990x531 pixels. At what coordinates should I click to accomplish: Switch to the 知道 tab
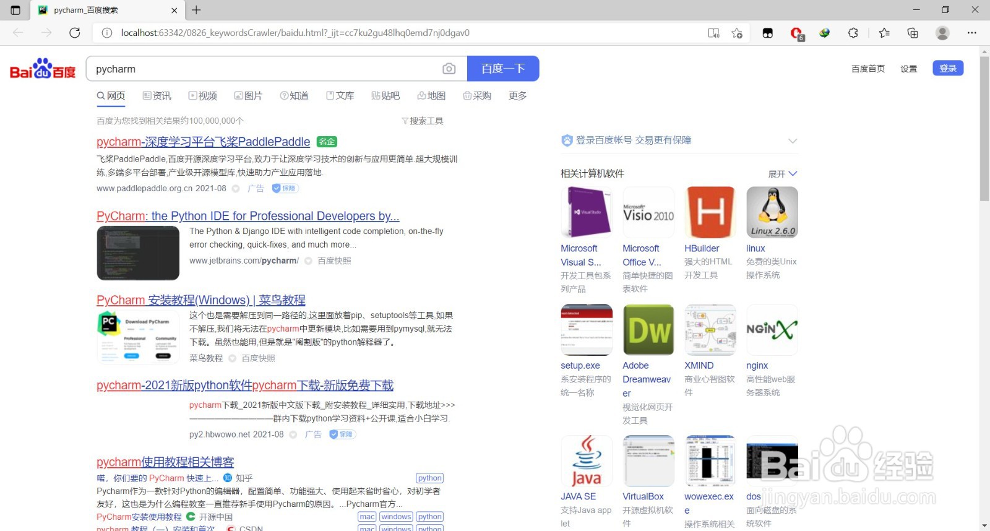coord(294,95)
